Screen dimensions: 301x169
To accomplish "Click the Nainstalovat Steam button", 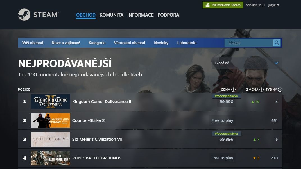I will click(x=223, y=5).
